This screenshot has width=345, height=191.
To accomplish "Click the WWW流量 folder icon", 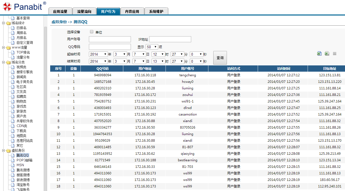I will click(8, 48).
